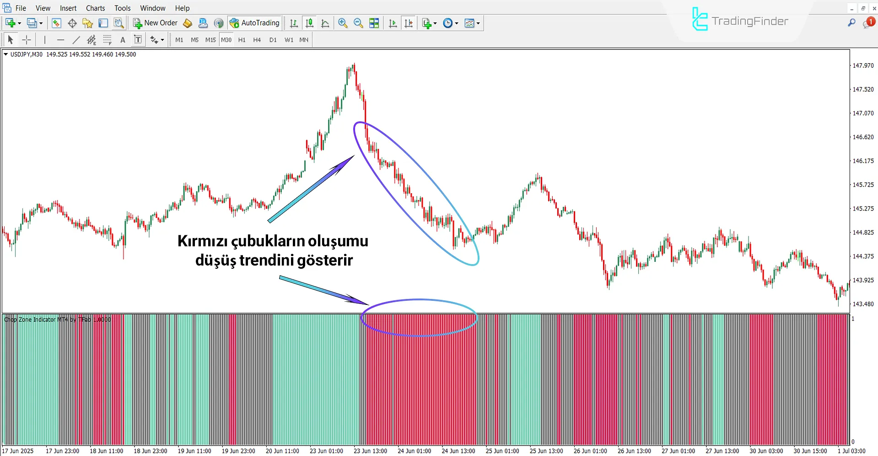Viewport: 878px width, 456px height.
Task: Expand the indicators list dropdown
Action: click(435, 23)
